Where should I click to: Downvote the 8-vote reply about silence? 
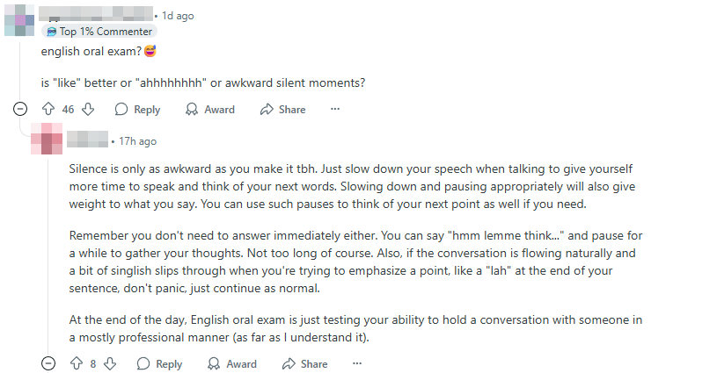pos(108,364)
